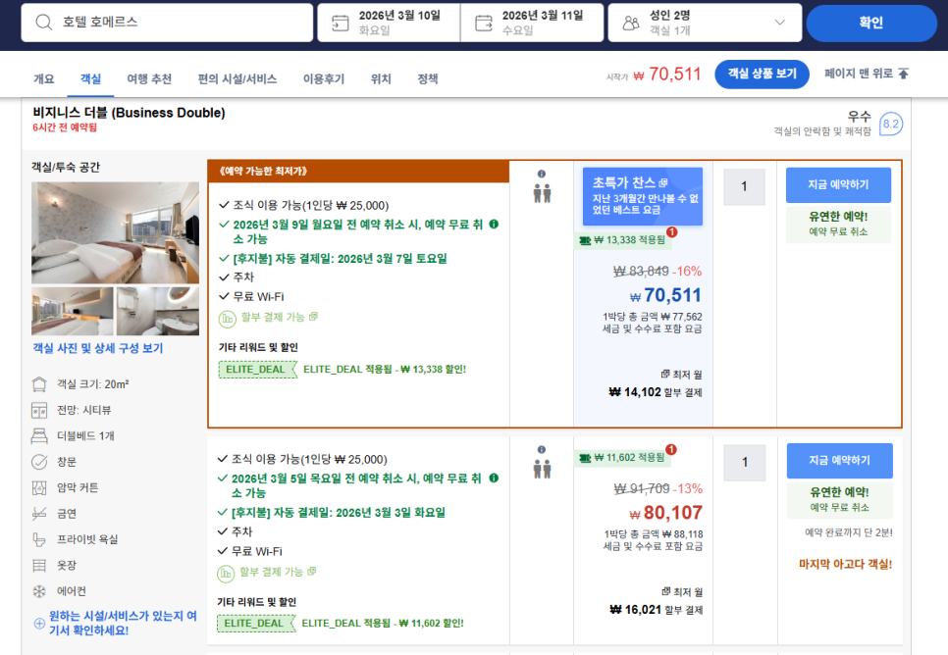Click ₩13,338 적용됨 coupon badge

623,240
